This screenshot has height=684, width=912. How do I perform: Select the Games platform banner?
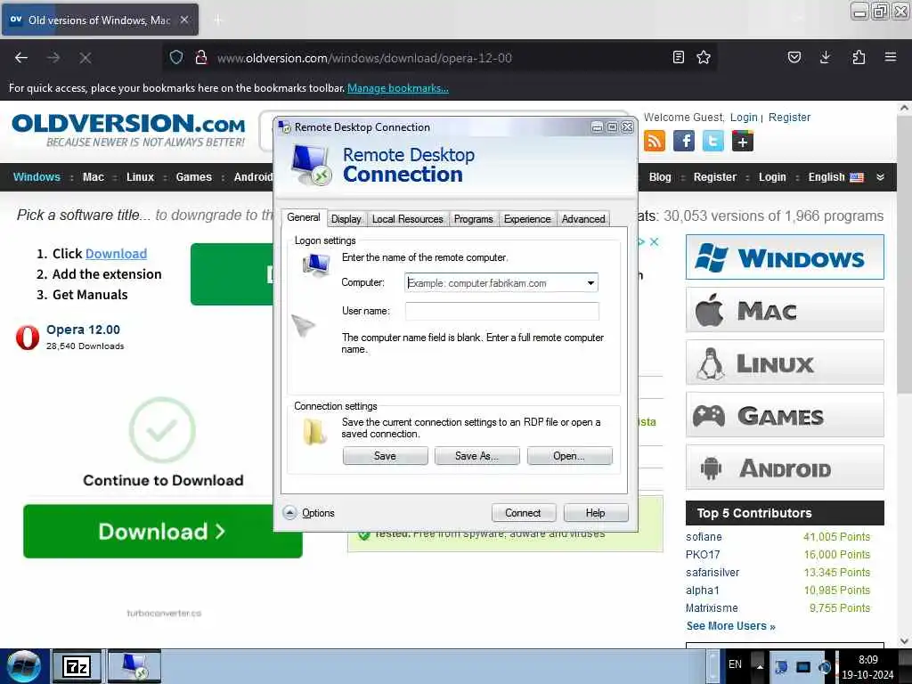coord(785,415)
